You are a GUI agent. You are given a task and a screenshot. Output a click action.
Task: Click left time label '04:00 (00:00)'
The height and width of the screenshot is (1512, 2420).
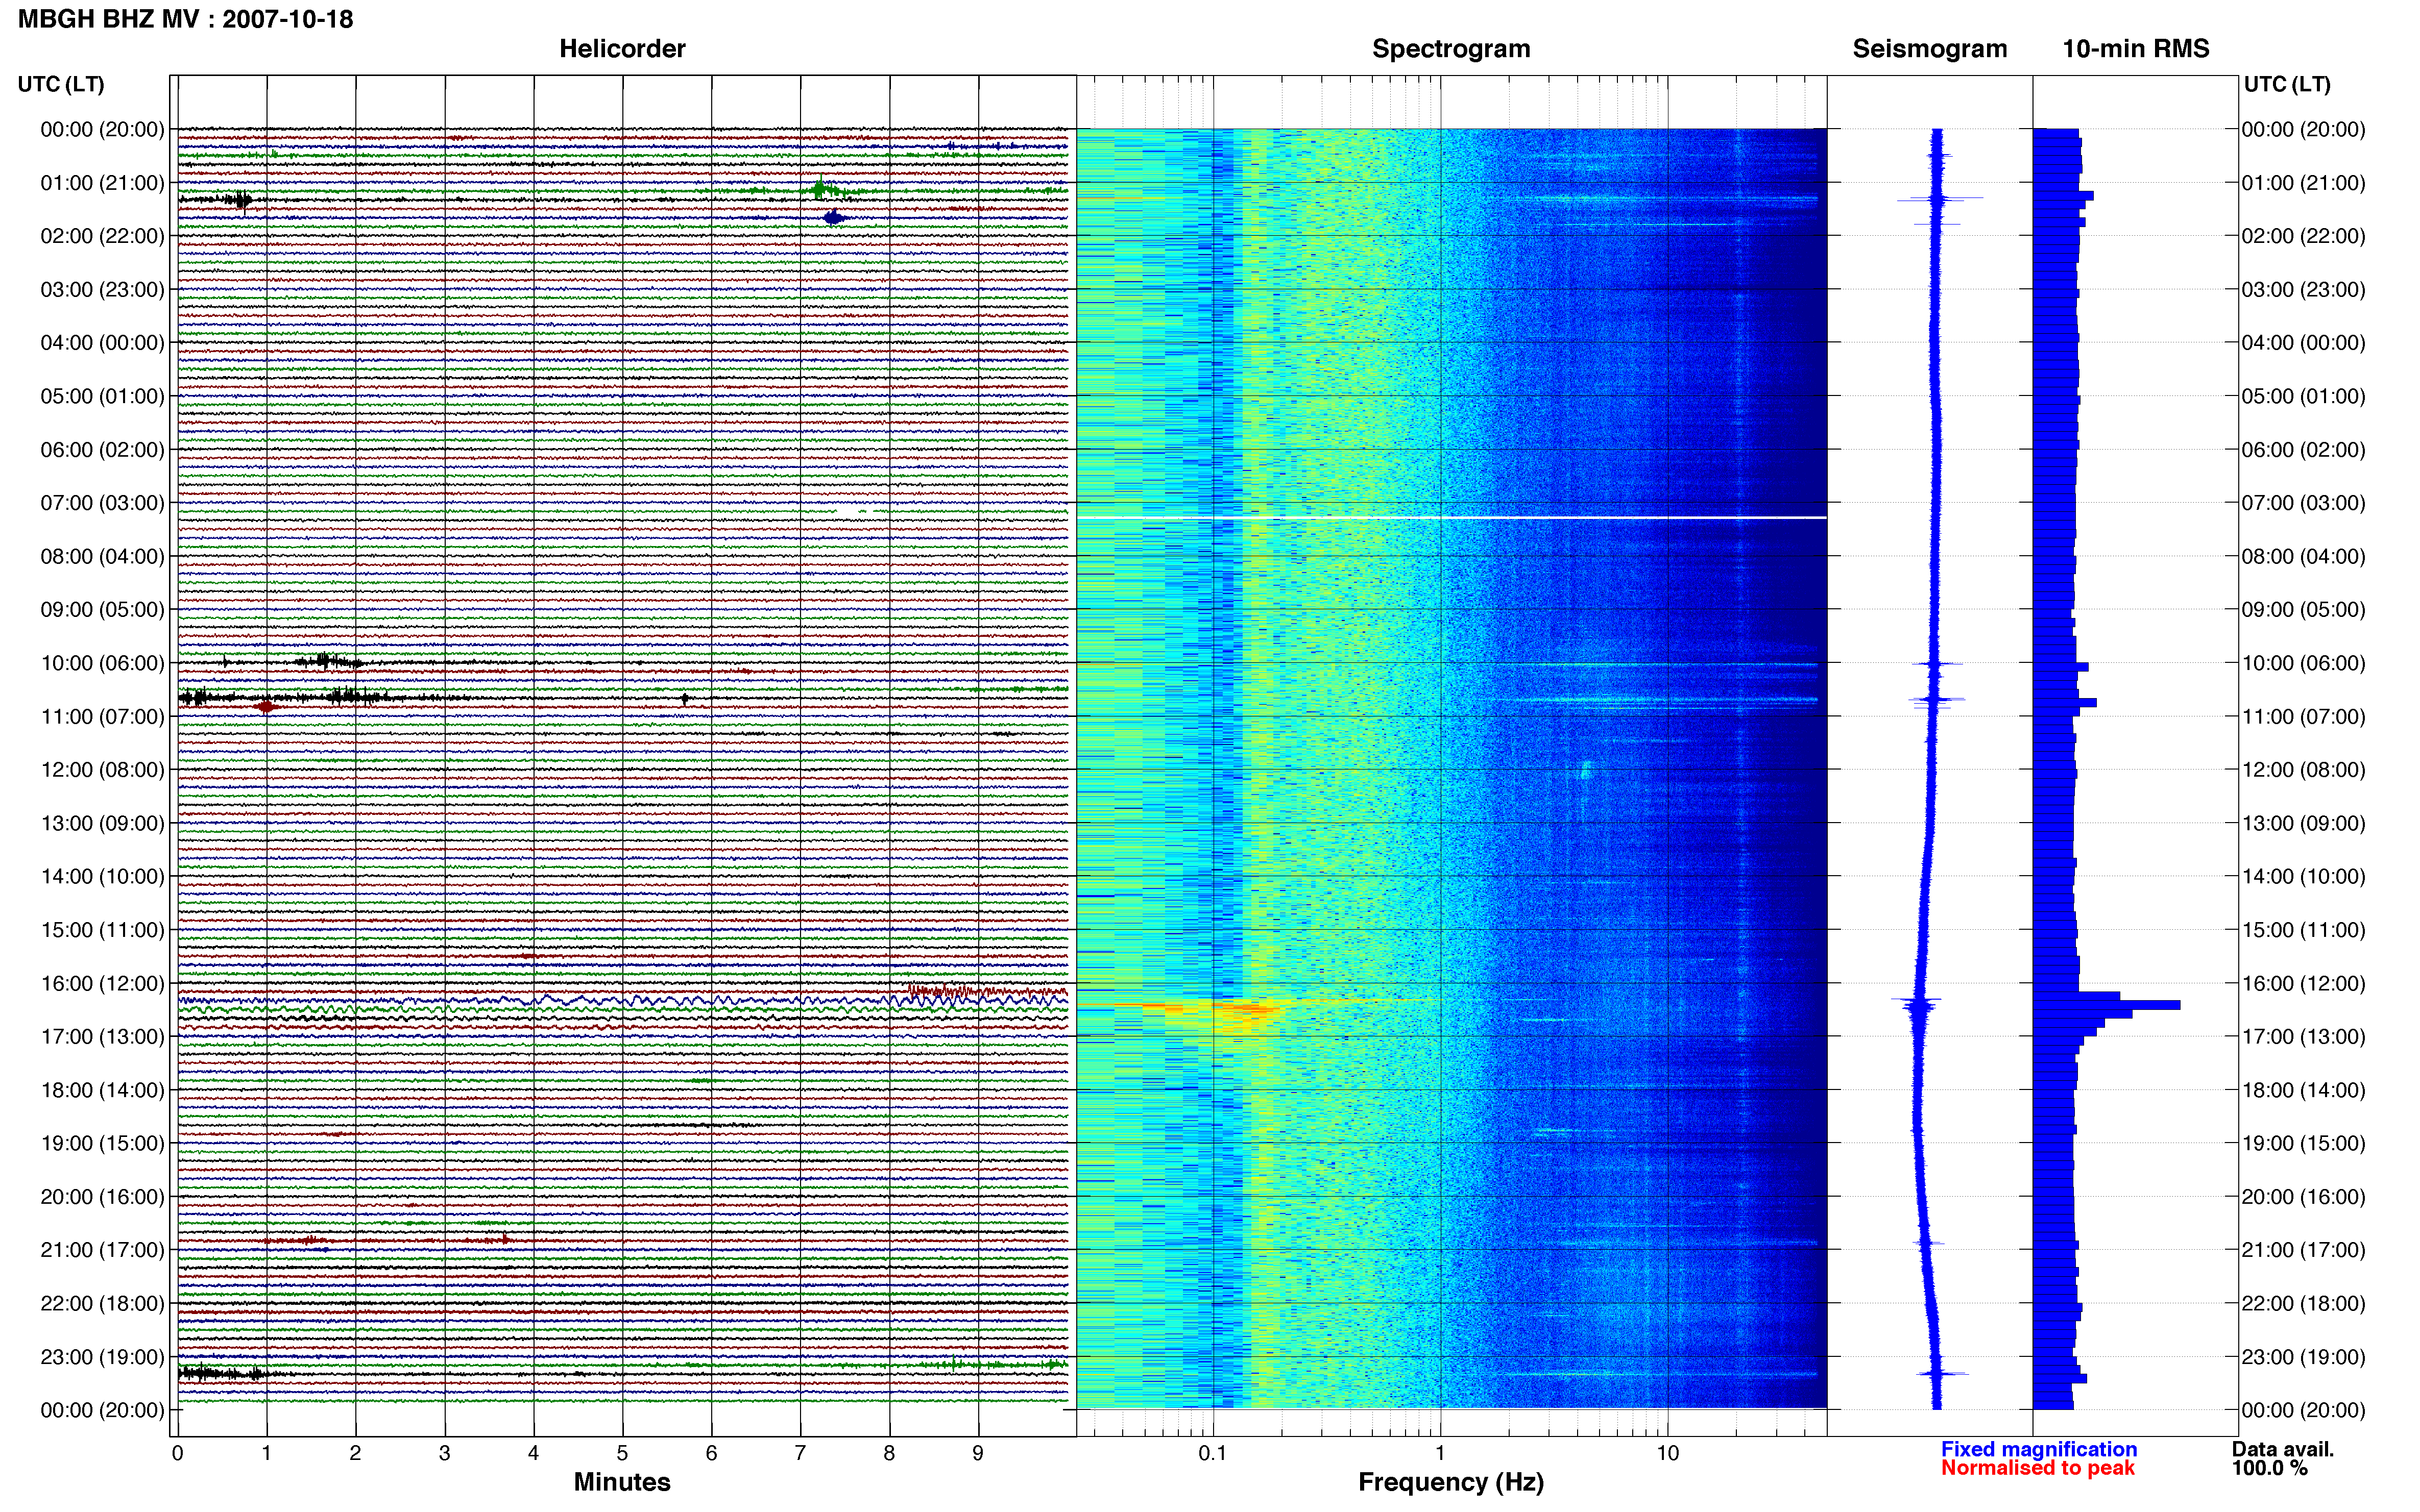(x=102, y=343)
